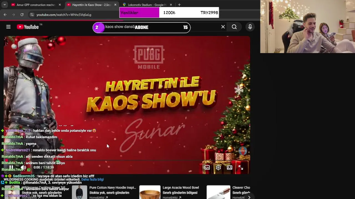Enter full screen on the video

pyautogui.click(x=241, y=167)
